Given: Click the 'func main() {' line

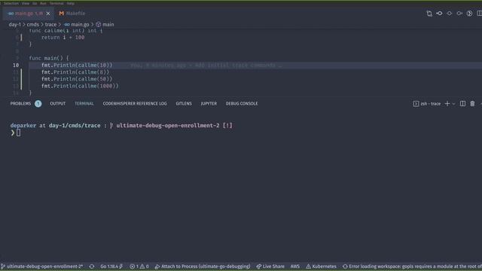Looking at the screenshot, I should click(x=49, y=58).
